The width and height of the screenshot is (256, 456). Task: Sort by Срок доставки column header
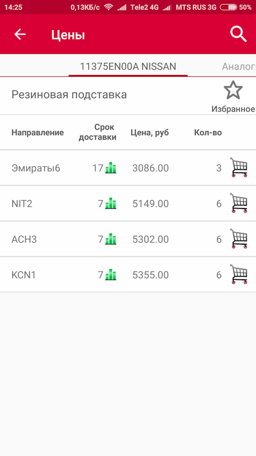(x=98, y=132)
